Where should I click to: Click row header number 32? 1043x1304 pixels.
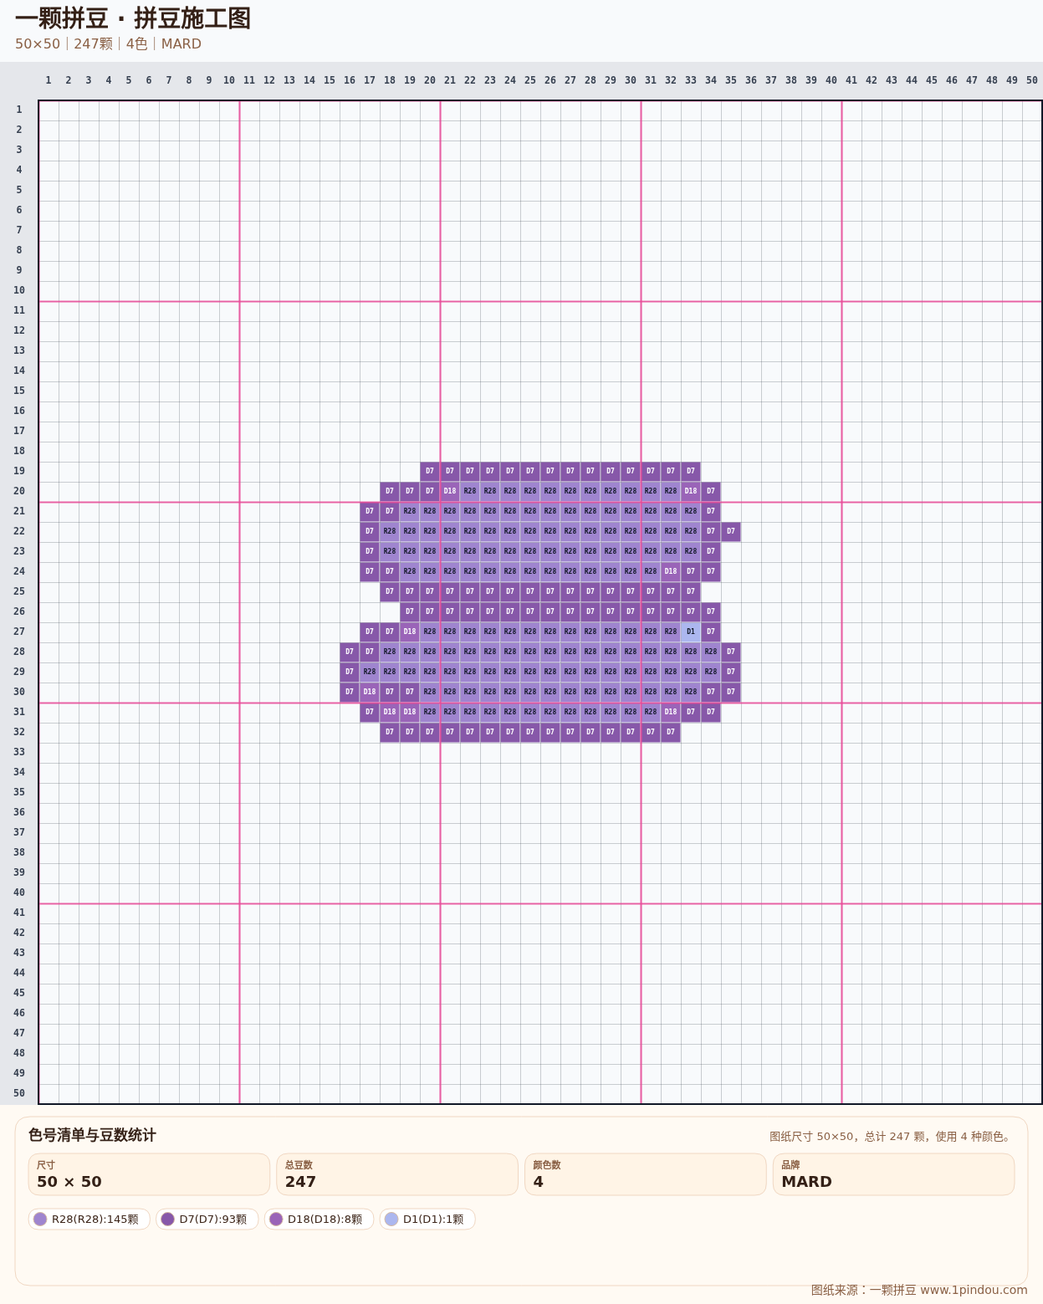click(x=19, y=732)
